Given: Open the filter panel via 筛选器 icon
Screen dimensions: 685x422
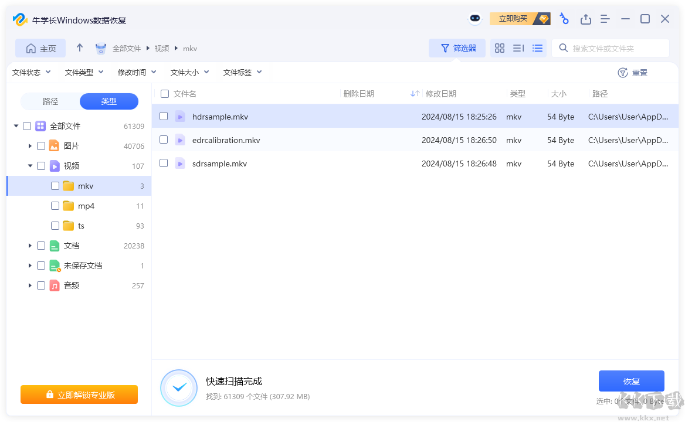Looking at the screenshot, I should tap(457, 48).
